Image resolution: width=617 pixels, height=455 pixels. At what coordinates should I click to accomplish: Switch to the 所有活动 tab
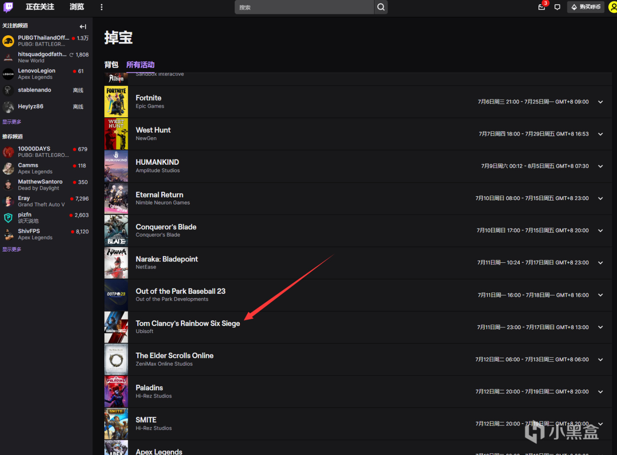tap(140, 65)
